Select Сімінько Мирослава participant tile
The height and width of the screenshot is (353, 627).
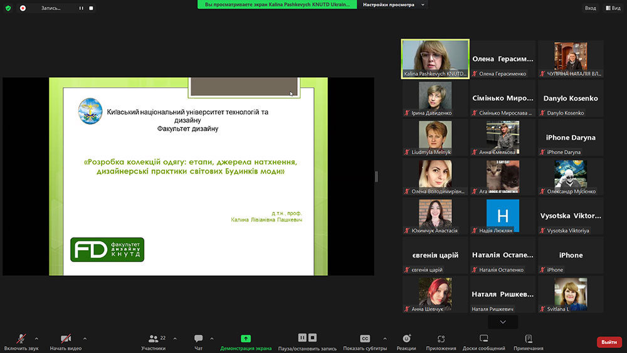[x=503, y=98]
